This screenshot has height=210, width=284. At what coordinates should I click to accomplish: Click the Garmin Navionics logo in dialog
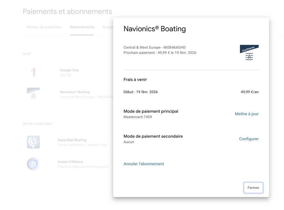point(249,52)
